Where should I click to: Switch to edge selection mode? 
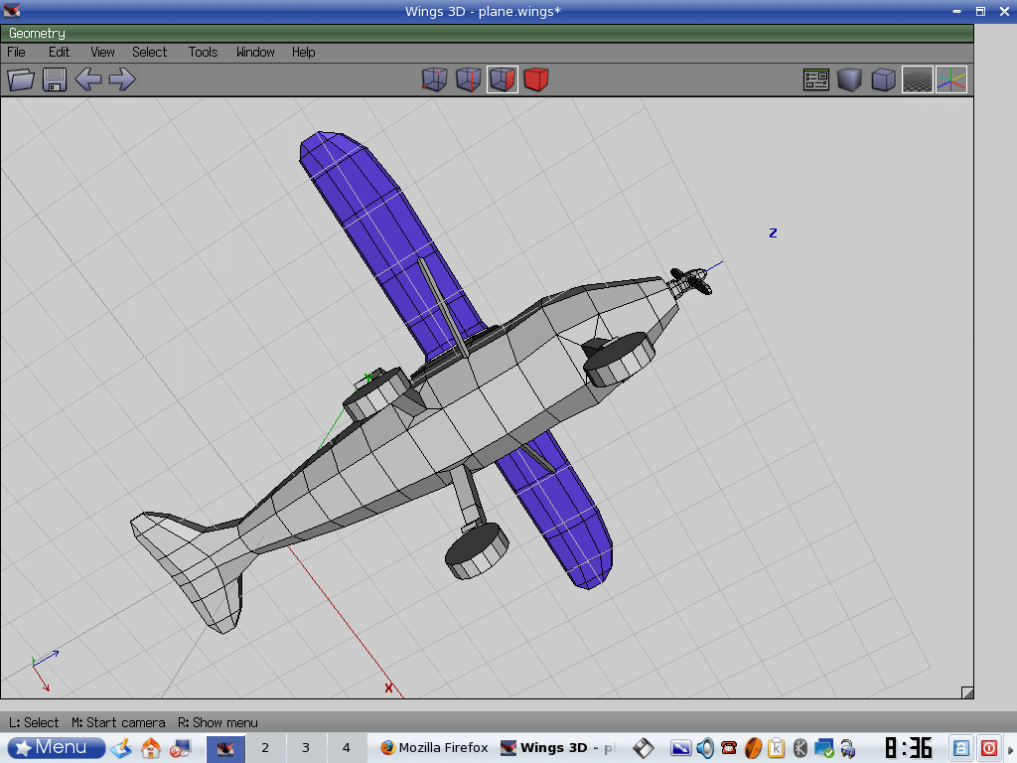click(x=469, y=79)
